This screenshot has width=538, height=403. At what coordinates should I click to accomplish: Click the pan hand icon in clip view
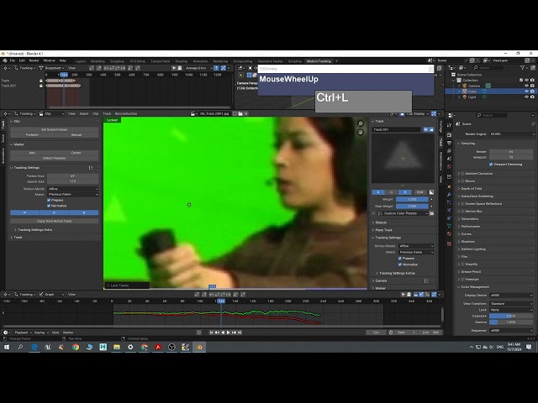[361, 132]
